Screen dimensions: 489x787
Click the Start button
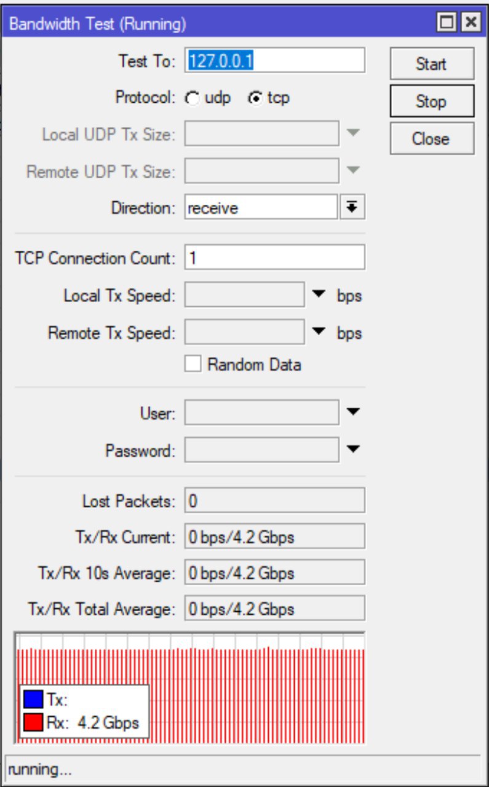point(432,64)
